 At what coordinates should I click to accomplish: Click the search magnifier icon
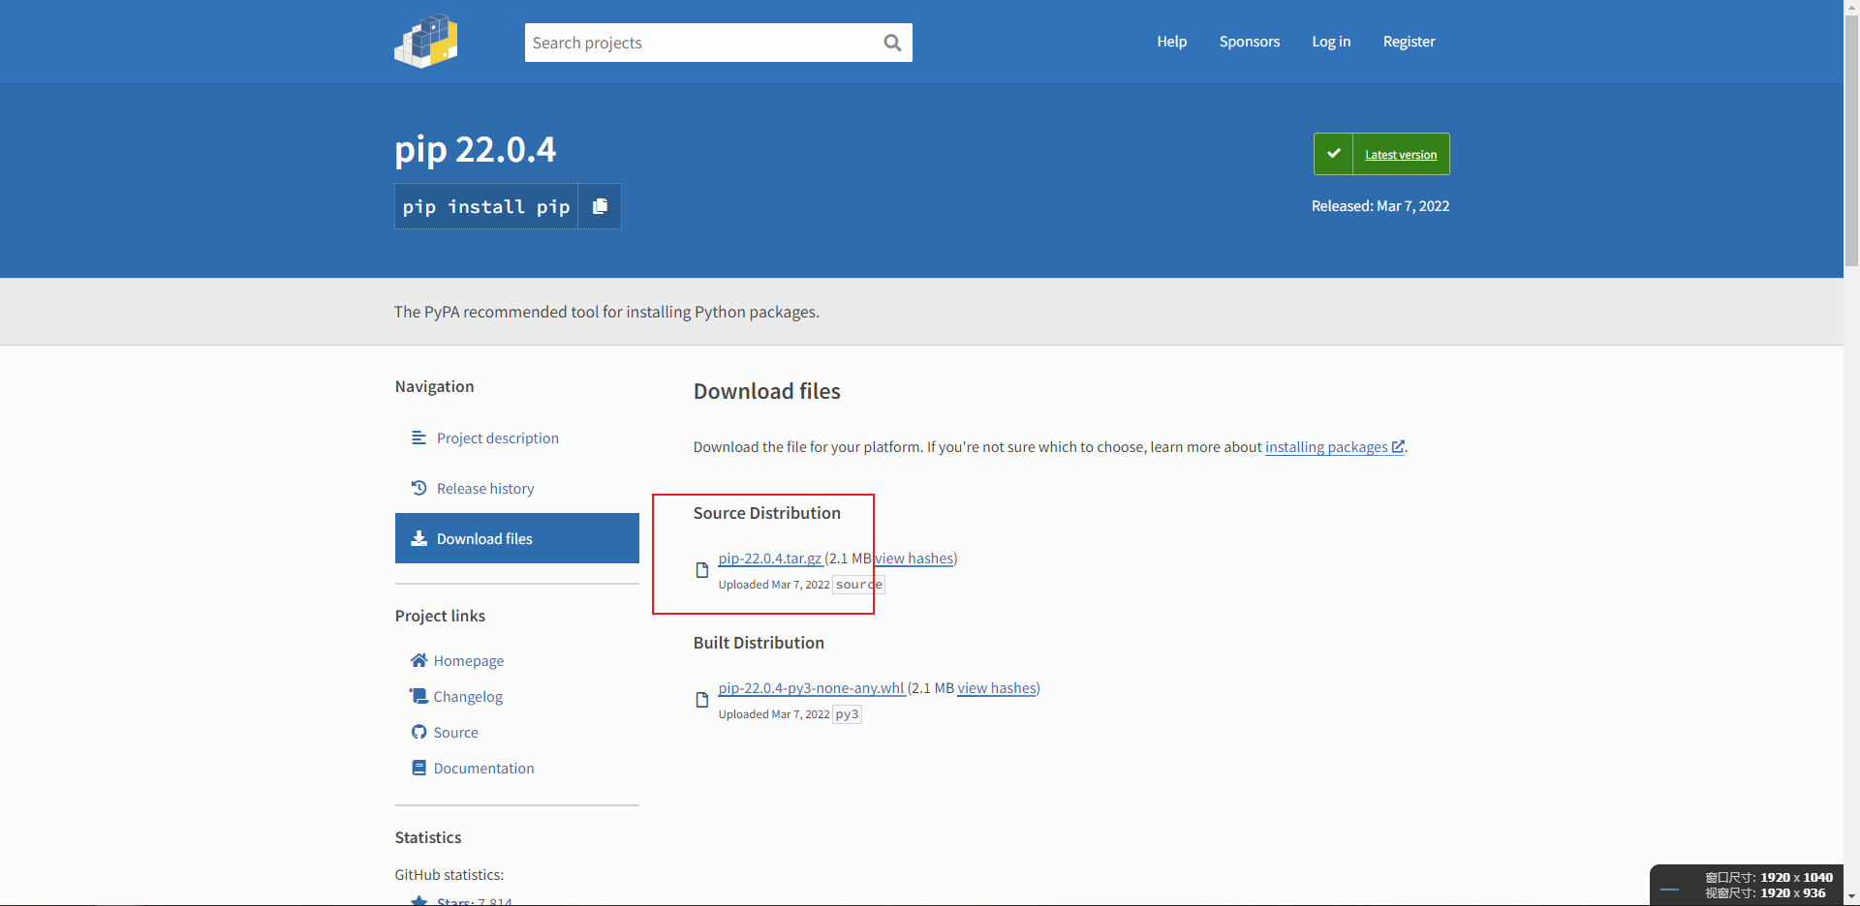(x=892, y=43)
